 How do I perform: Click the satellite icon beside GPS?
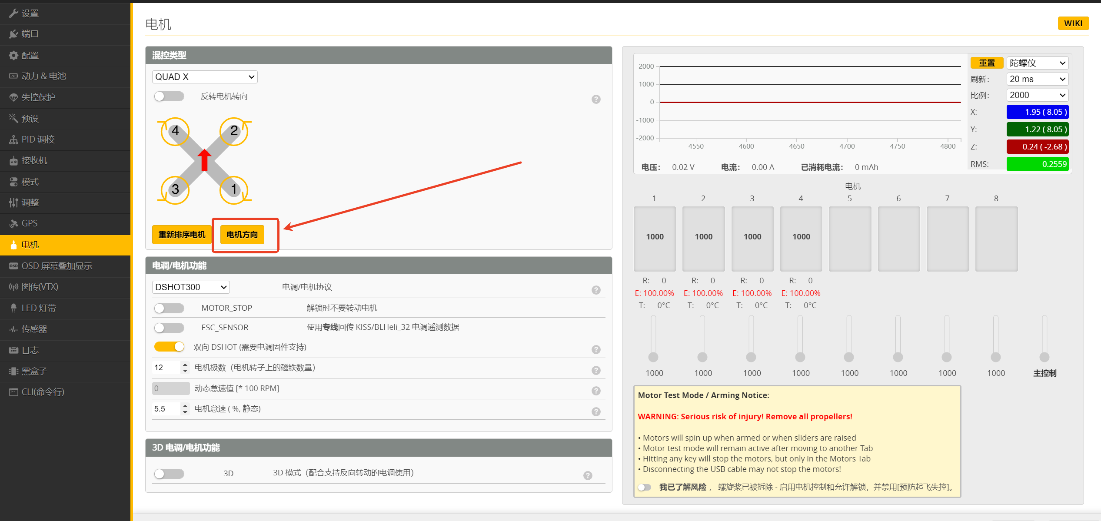click(x=13, y=223)
